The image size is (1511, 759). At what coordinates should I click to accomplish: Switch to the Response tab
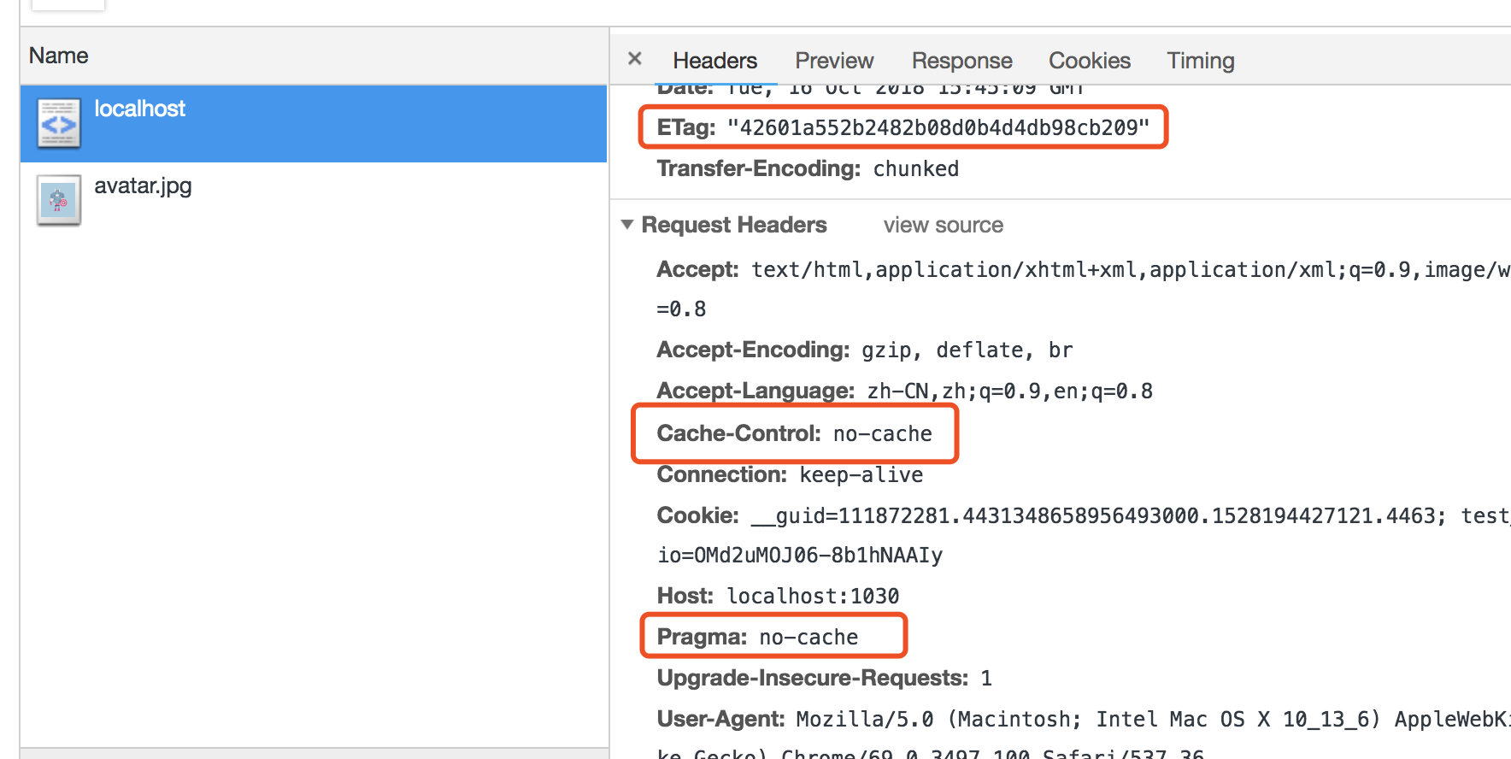pos(961,61)
